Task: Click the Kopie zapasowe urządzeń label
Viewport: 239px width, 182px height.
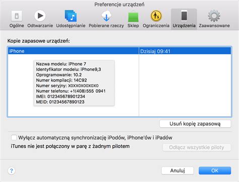Action: click(38, 41)
